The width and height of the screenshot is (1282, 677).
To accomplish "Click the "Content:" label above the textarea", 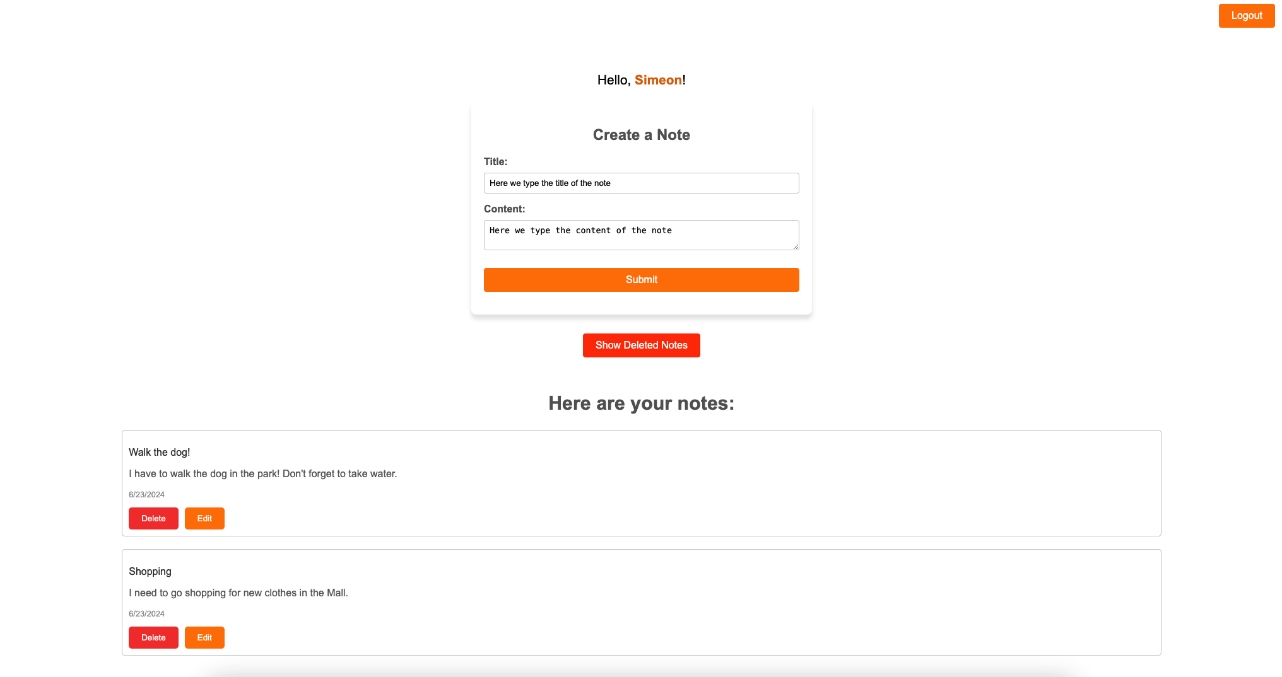I will [x=505, y=209].
